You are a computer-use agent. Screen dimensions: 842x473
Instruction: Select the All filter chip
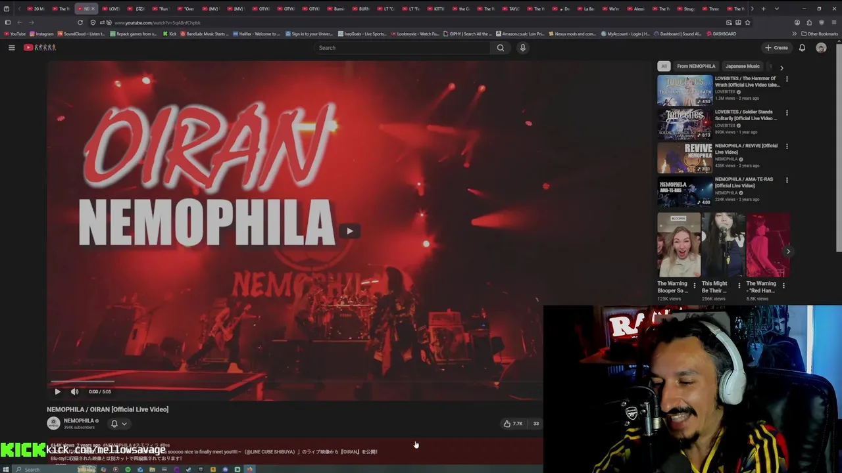click(x=664, y=66)
